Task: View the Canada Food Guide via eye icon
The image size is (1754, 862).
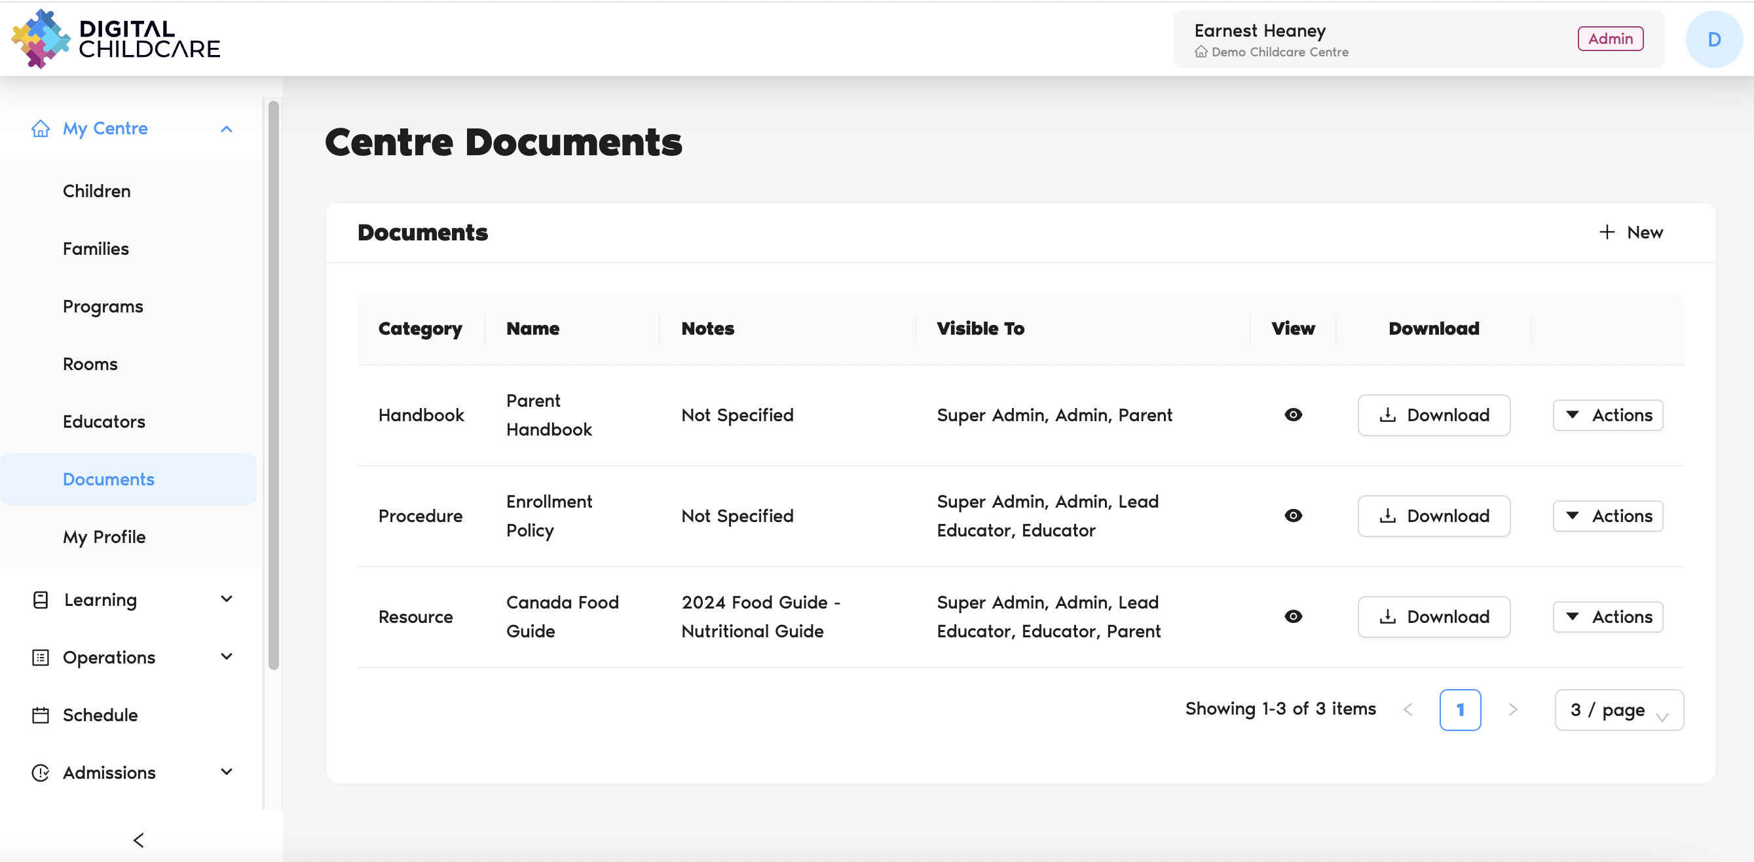Action: pos(1293,616)
